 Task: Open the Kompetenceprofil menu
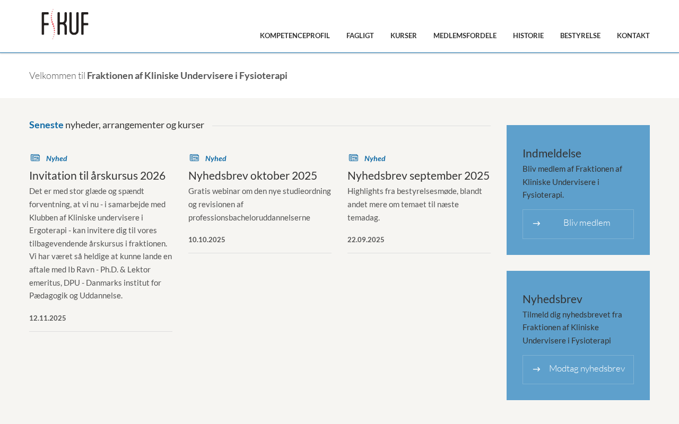(x=294, y=36)
